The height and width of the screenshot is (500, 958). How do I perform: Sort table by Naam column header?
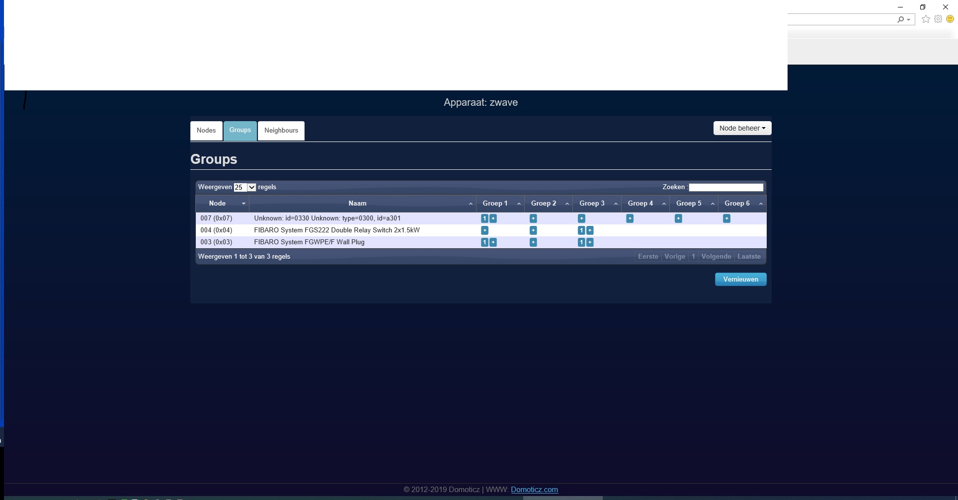357,204
